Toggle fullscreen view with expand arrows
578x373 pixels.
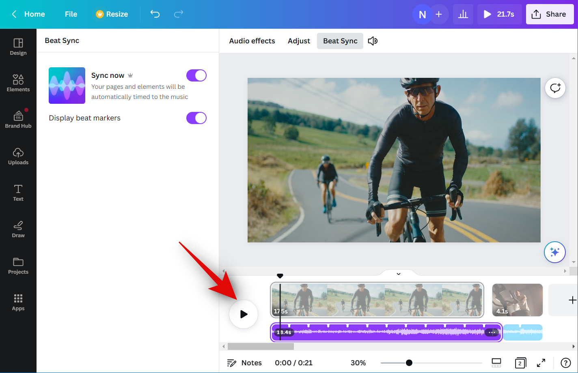click(541, 363)
